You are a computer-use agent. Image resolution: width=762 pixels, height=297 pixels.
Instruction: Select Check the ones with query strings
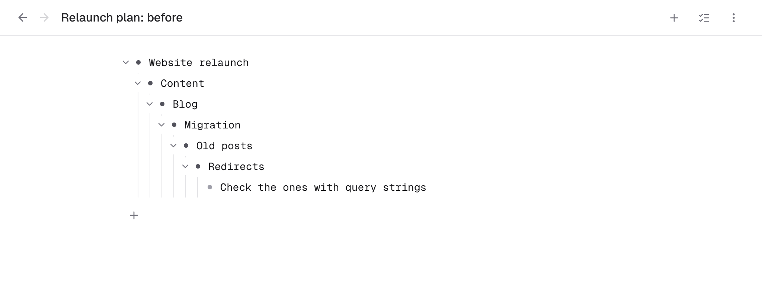(323, 187)
